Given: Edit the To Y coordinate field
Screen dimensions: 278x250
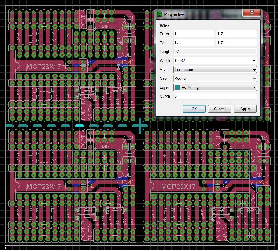Looking at the screenshot, I should coord(236,42).
